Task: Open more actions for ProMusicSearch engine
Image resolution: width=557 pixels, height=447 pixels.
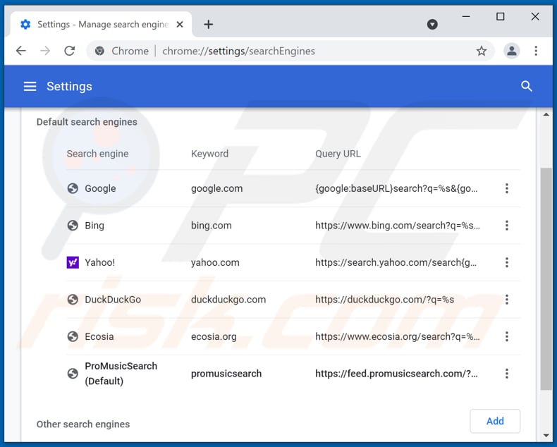Action: click(506, 374)
